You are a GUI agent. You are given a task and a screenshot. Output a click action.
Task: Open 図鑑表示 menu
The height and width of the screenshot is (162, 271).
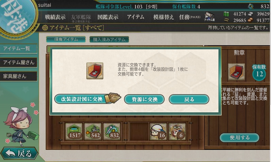[x=108, y=17]
